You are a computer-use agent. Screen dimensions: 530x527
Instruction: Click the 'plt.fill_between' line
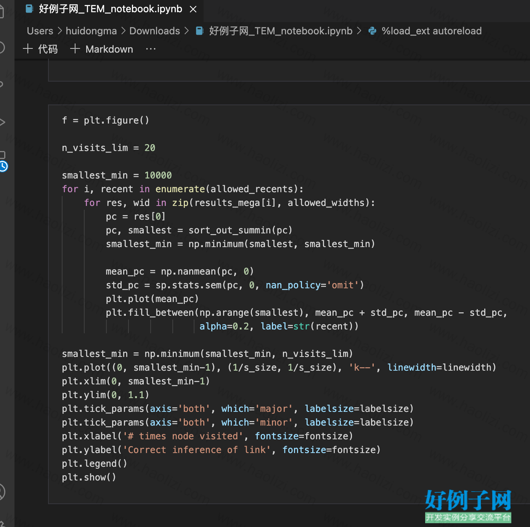tap(307, 313)
